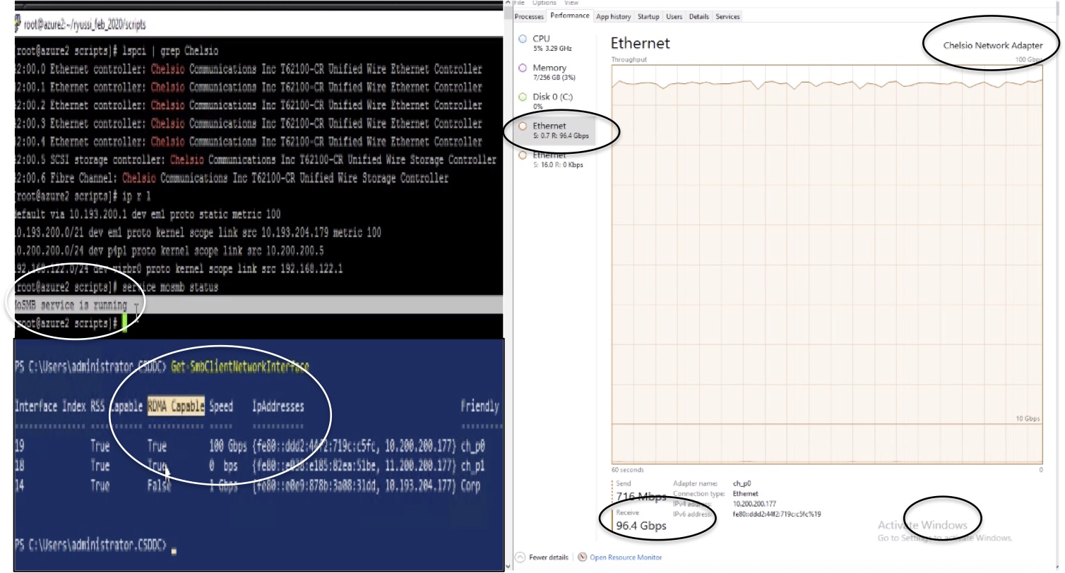Open the File menu in Task Manager

(x=518, y=3)
